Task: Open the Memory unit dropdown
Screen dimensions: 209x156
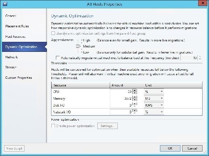Action: [154, 99]
